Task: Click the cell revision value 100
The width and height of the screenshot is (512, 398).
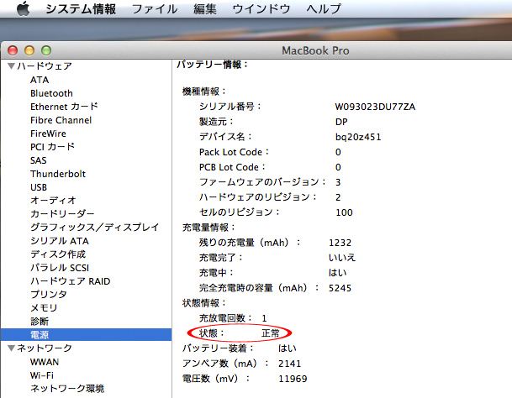Action: [x=344, y=212]
